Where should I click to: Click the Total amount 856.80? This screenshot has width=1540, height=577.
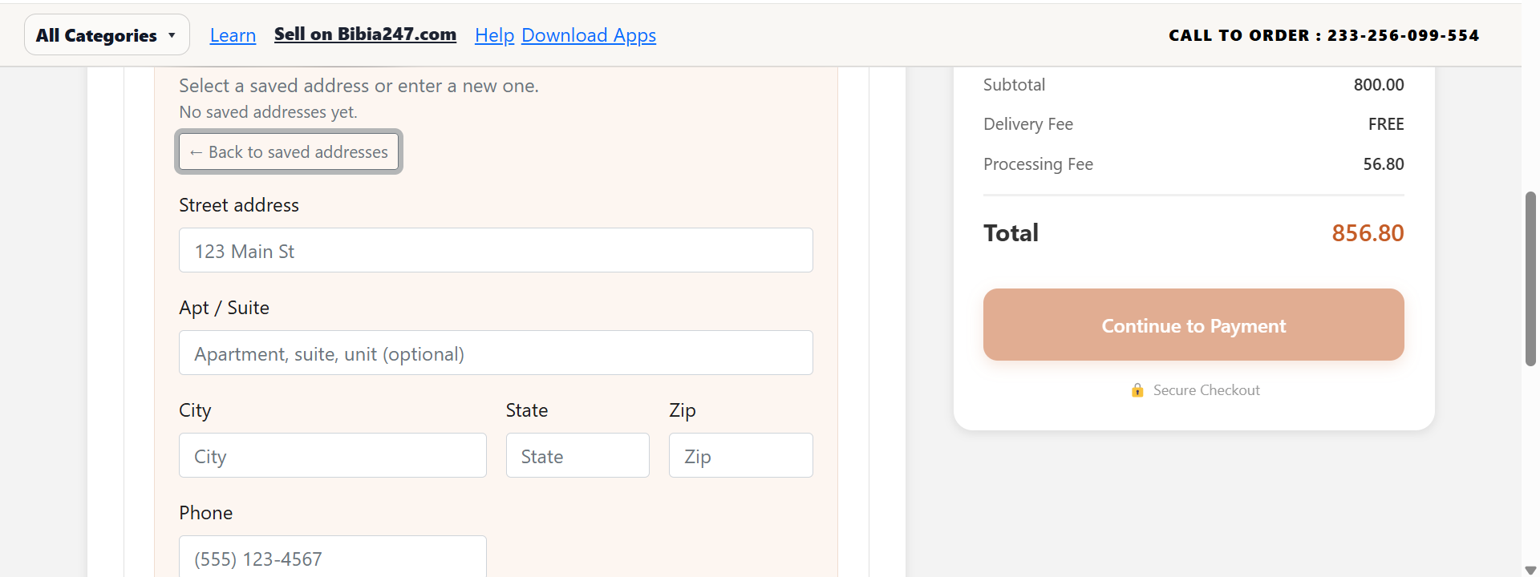click(x=1368, y=233)
